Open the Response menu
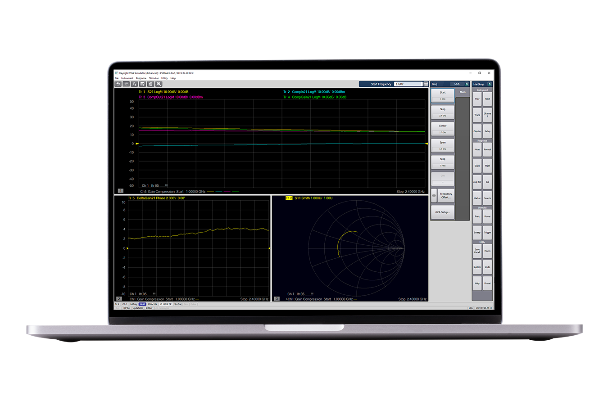 pos(141,78)
